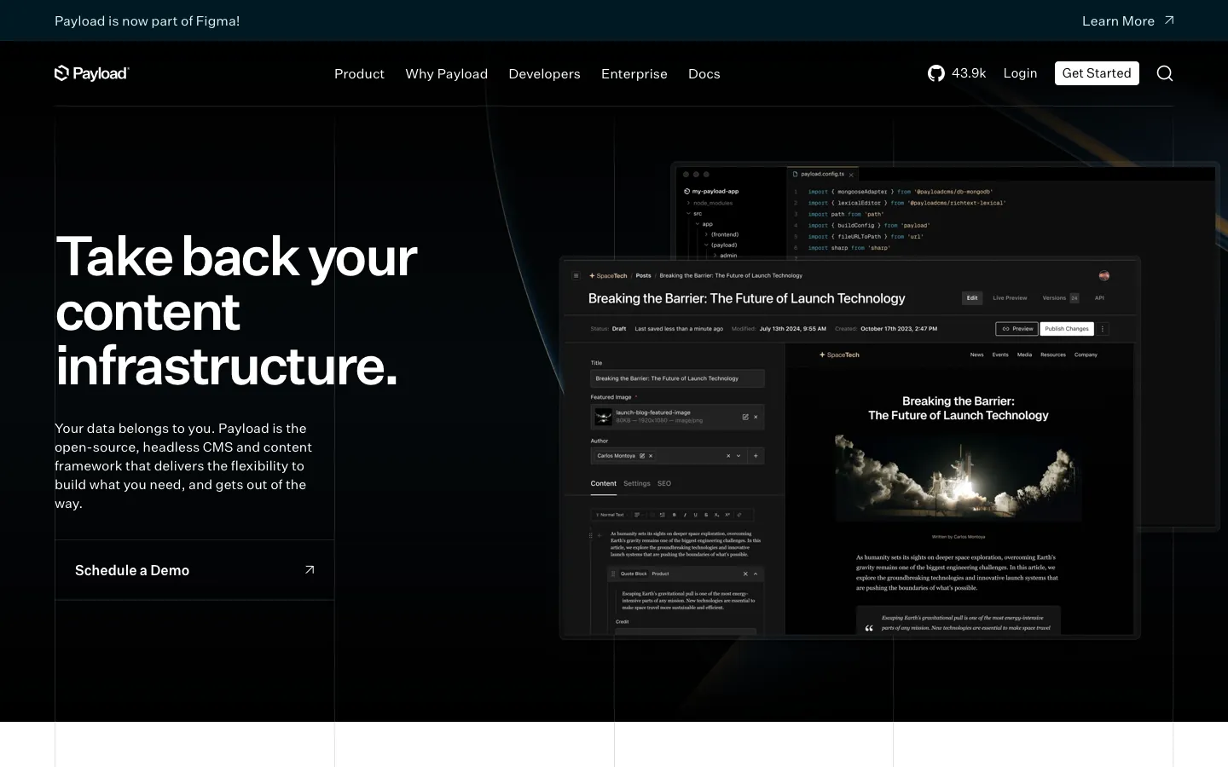Click the Title input field

[677, 378]
